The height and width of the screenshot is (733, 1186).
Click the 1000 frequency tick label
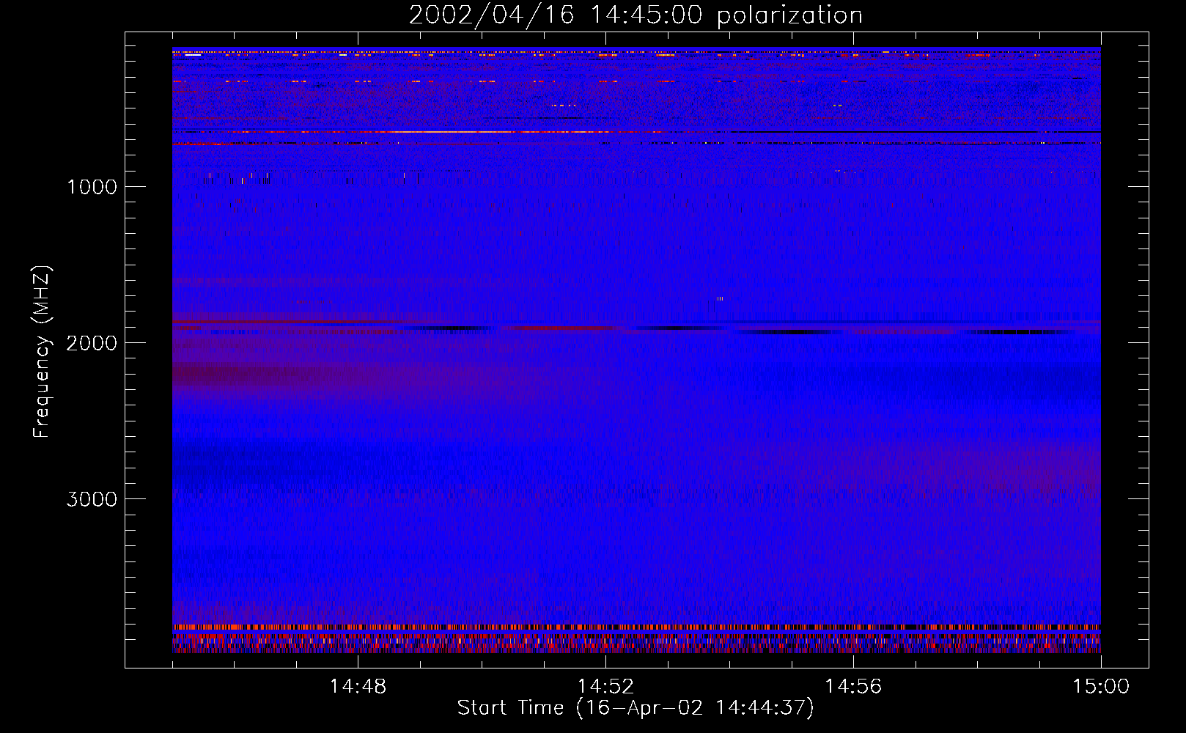tap(92, 187)
